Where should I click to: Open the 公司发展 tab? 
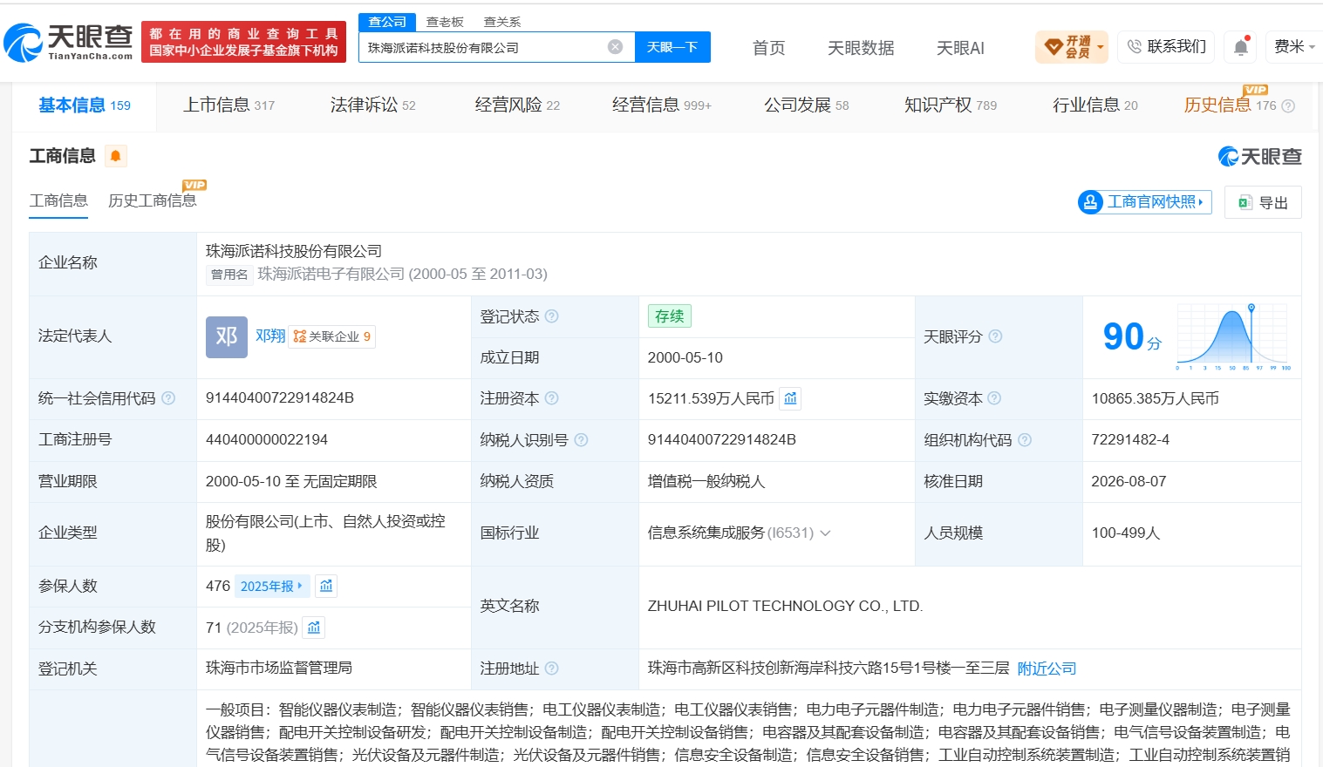click(x=807, y=105)
